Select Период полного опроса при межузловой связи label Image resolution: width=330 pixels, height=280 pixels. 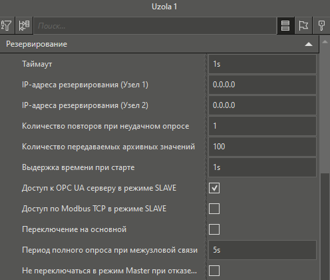(110, 250)
